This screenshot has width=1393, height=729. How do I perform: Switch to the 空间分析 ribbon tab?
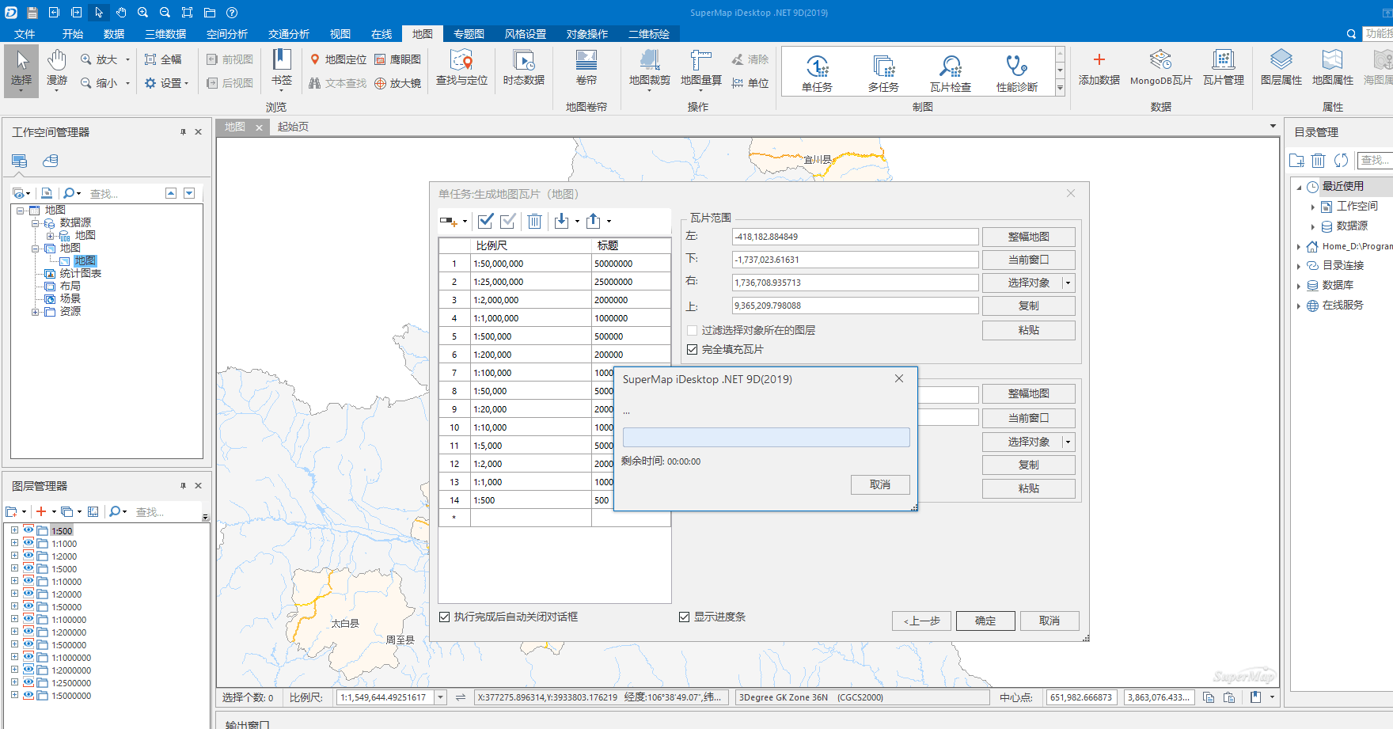pos(227,34)
